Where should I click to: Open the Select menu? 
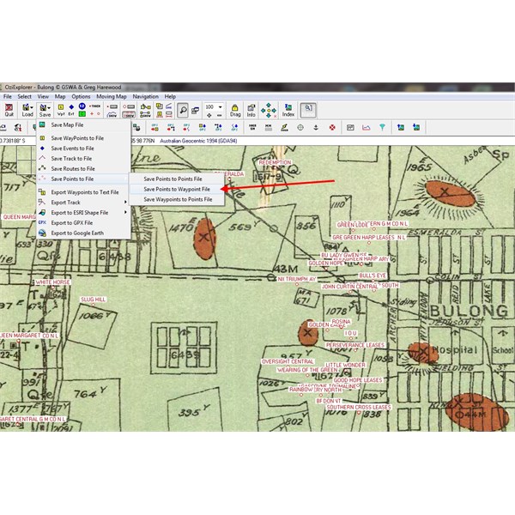[24, 96]
